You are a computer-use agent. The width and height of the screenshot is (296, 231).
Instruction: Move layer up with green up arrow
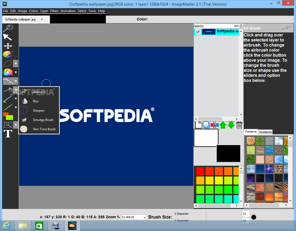click(223, 125)
